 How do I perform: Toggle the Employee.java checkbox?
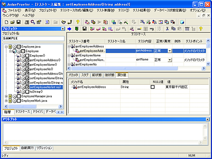(19, 47)
